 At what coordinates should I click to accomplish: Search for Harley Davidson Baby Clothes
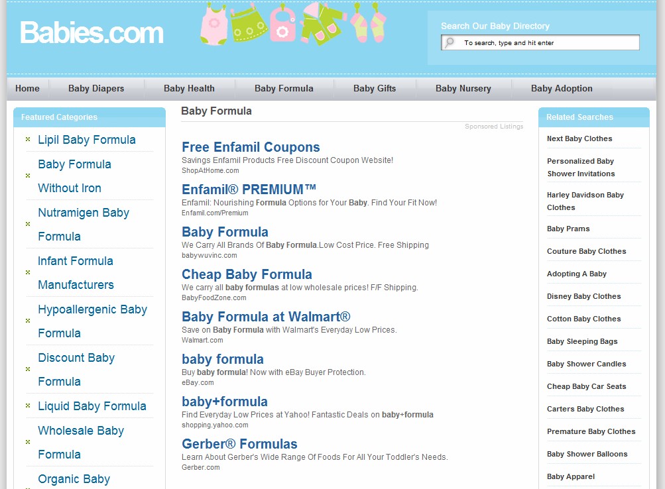click(585, 201)
